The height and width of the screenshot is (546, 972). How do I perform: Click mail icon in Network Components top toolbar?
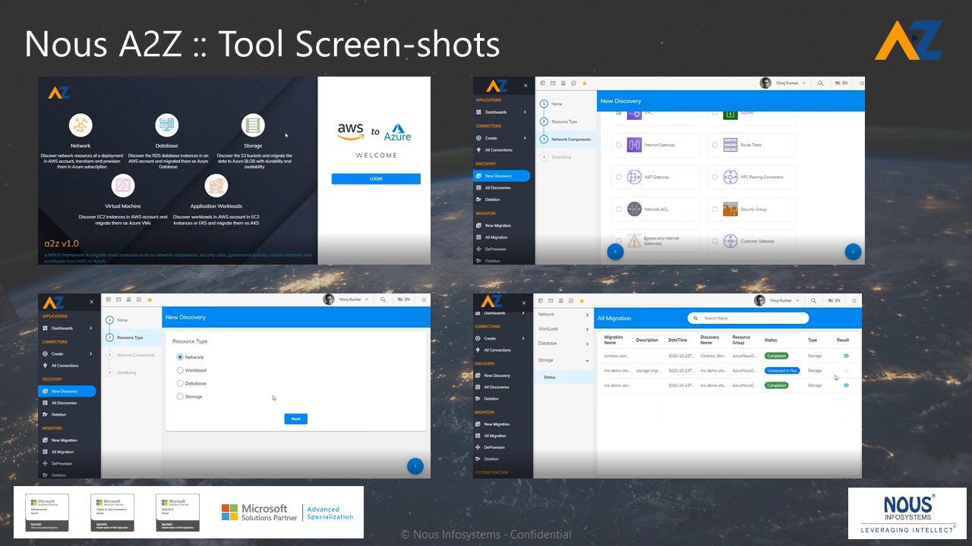(x=553, y=83)
